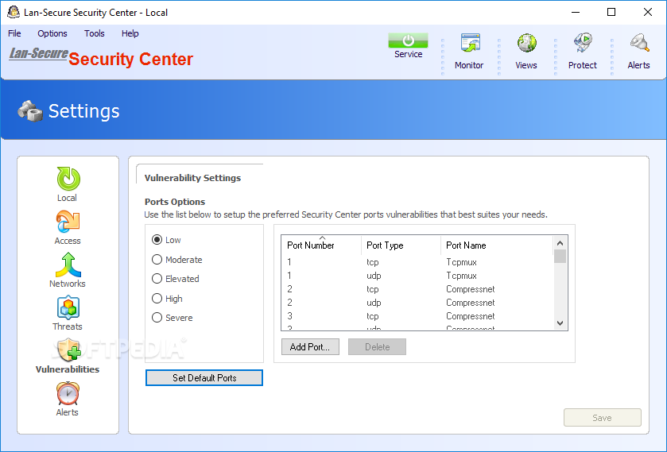667x452 pixels.
Task: Minimize the Security Center window
Action: coord(576,13)
